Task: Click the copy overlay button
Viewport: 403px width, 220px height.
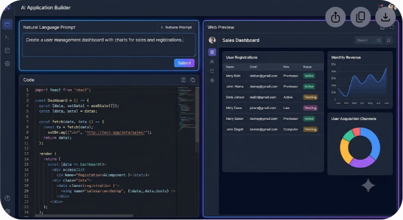Action: tap(360, 17)
